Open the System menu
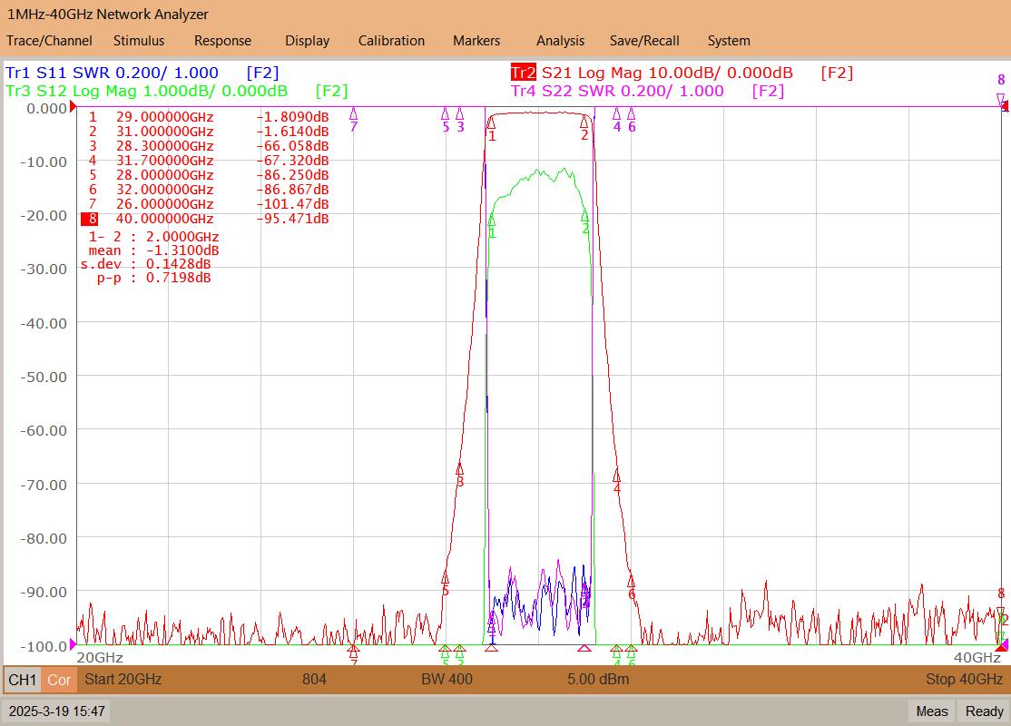The image size is (1011, 726). tap(729, 41)
